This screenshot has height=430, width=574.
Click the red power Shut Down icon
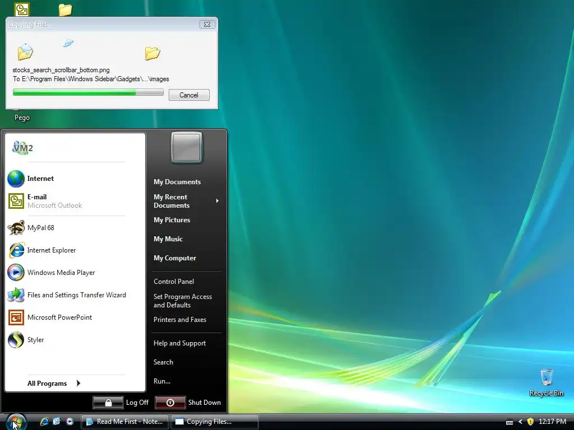(x=170, y=403)
